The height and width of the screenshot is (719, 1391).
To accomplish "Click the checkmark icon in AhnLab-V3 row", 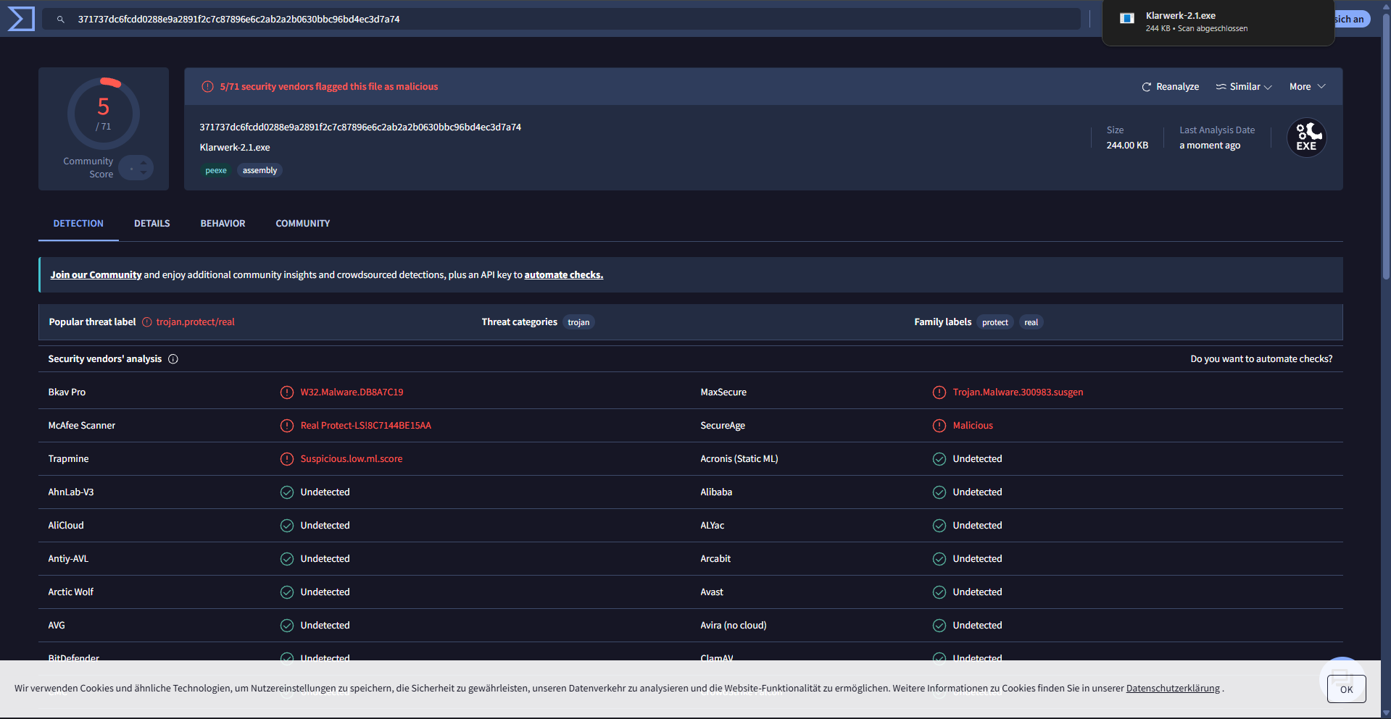I will coord(287,492).
